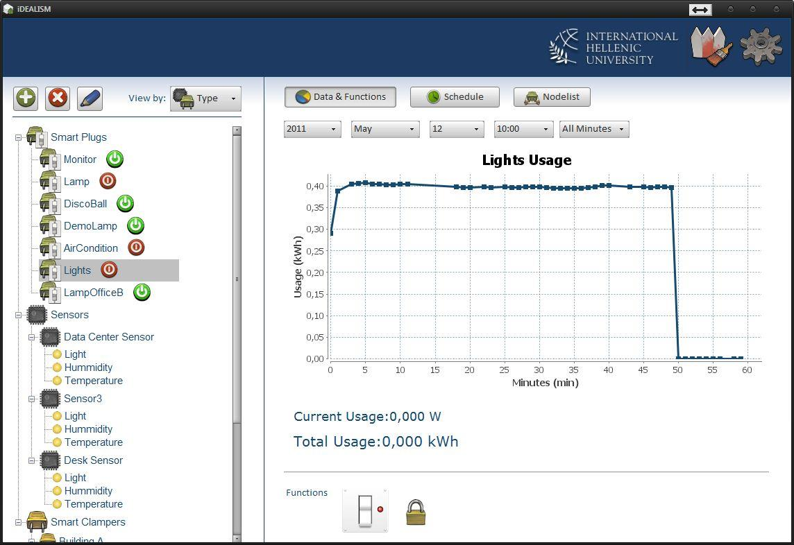Select Temperature under Desk Sensor
The image size is (794, 545).
coord(94,504)
